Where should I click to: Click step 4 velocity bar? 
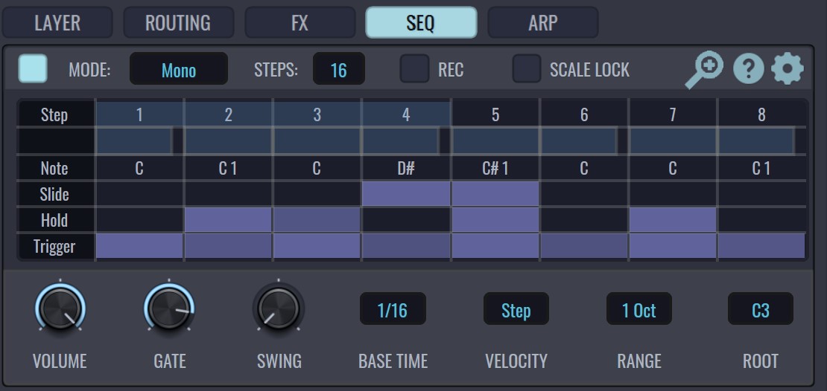click(x=406, y=141)
